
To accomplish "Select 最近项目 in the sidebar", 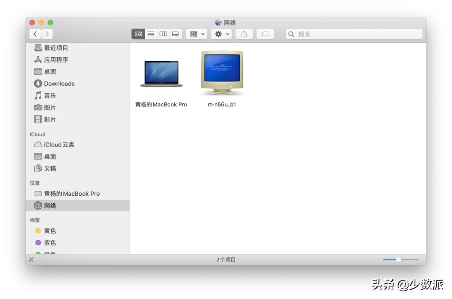I will click(56, 48).
